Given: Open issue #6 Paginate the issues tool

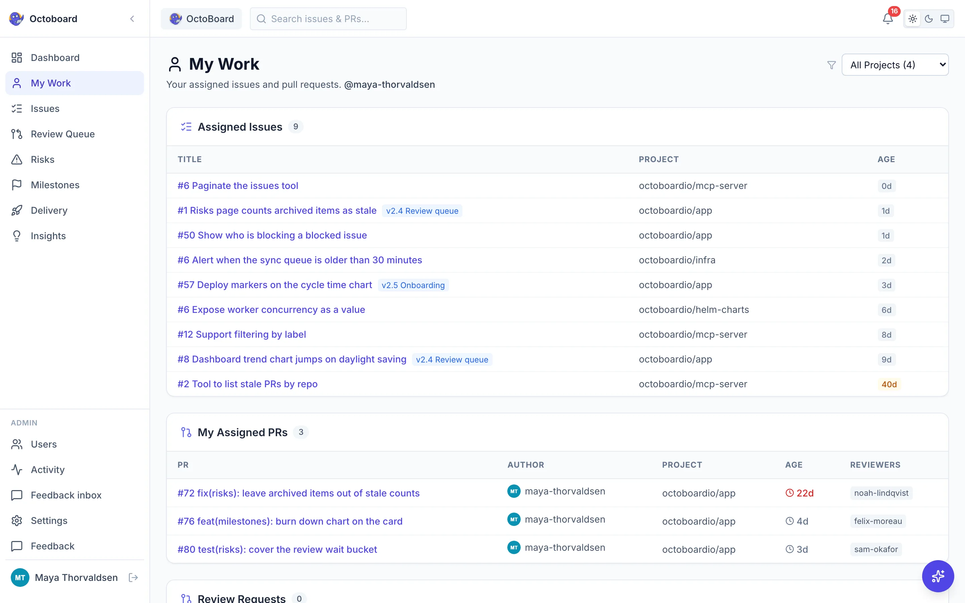Looking at the screenshot, I should click(x=238, y=186).
